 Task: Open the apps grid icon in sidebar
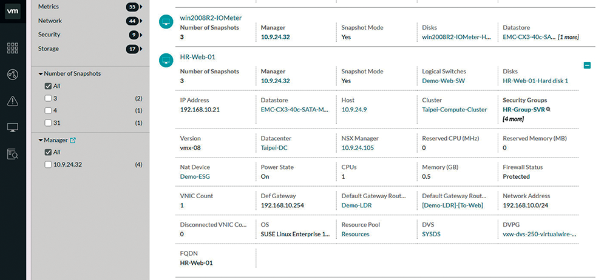[13, 48]
